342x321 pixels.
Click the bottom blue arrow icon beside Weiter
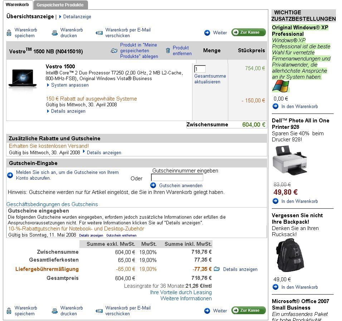click(207, 311)
